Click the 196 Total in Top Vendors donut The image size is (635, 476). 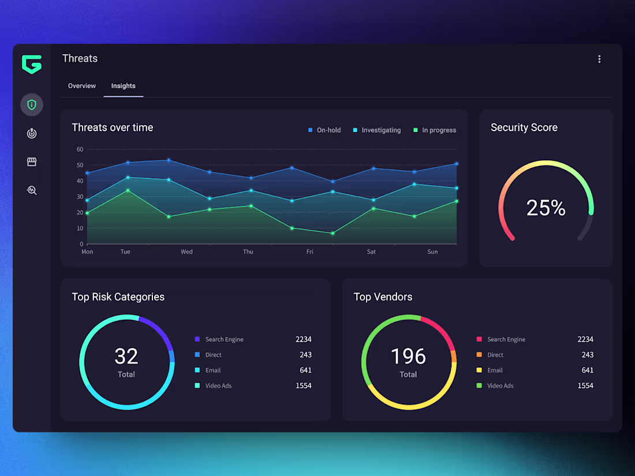pyautogui.click(x=408, y=362)
